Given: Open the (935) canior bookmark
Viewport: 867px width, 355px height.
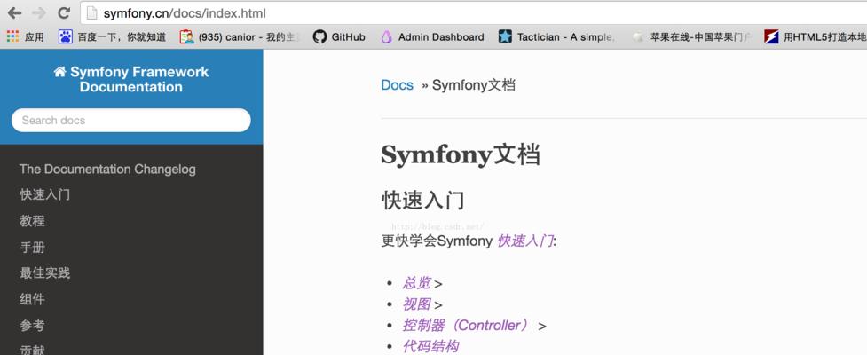Looking at the screenshot, I should coord(248,37).
